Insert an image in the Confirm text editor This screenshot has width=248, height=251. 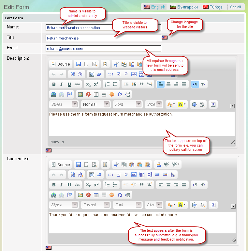tap(80, 195)
